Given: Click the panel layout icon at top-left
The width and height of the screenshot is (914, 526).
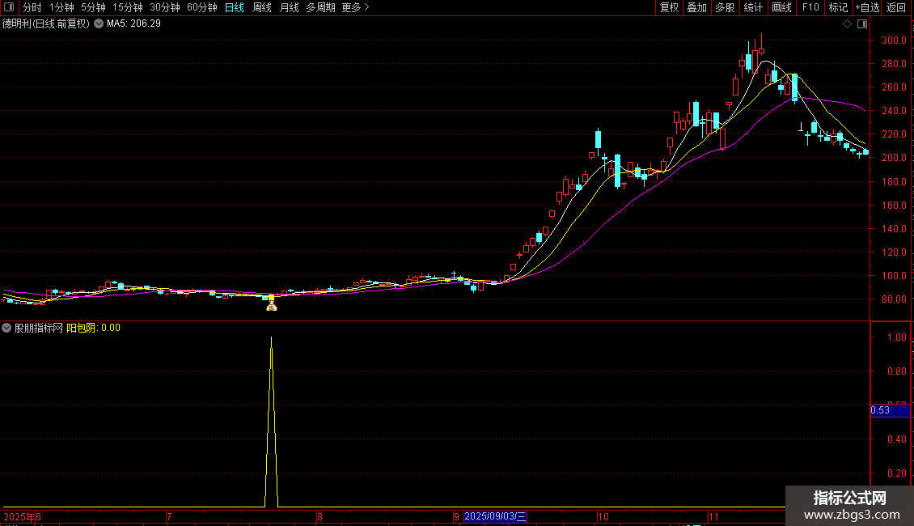Looking at the screenshot, I should [x=9, y=7].
